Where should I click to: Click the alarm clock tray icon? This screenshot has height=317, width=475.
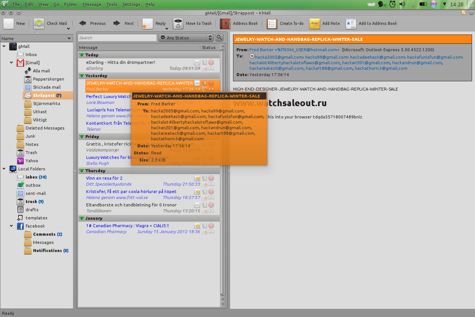pos(392,4)
